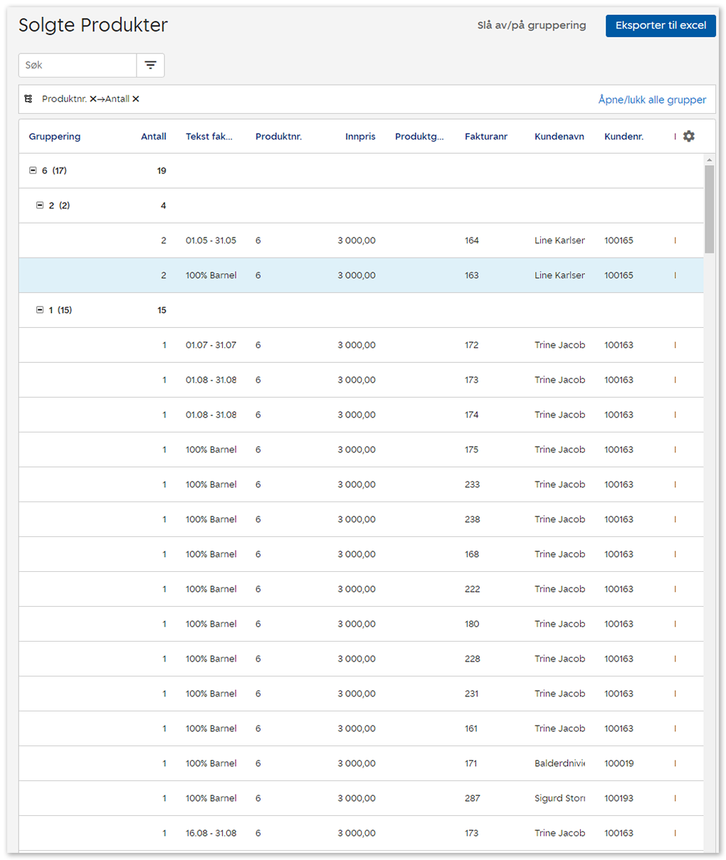This screenshot has width=726, height=860.
Task: Remove Antall grouping with its X icon
Action: click(x=136, y=99)
